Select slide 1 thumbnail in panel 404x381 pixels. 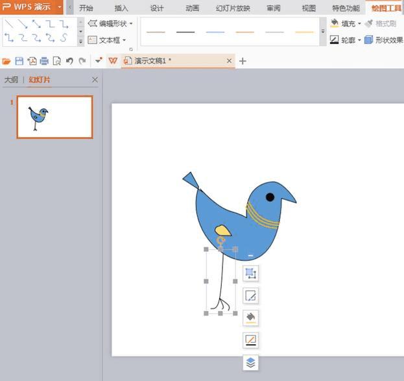[54, 117]
